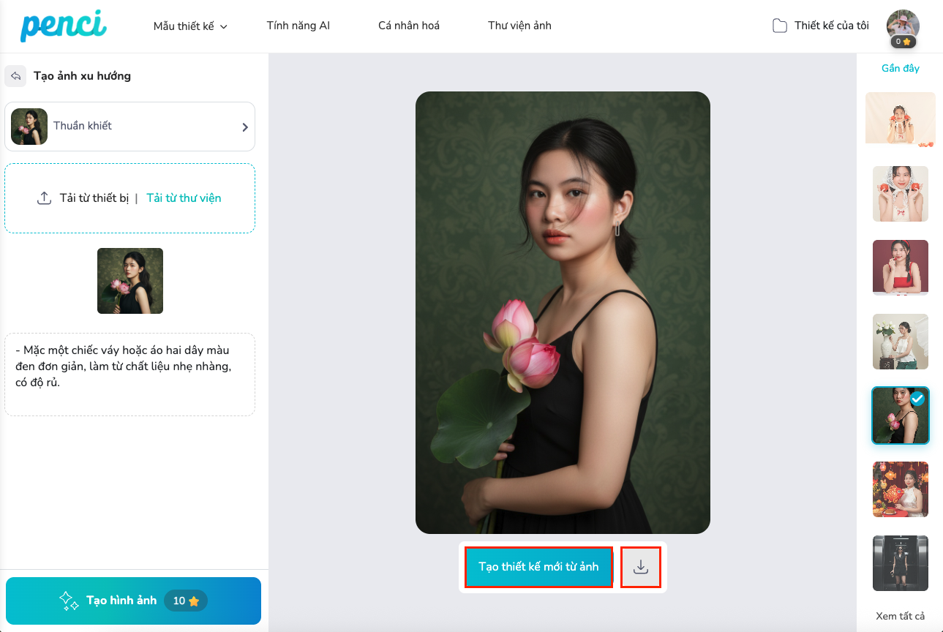Click the download icon below the portrait

point(641,567)
